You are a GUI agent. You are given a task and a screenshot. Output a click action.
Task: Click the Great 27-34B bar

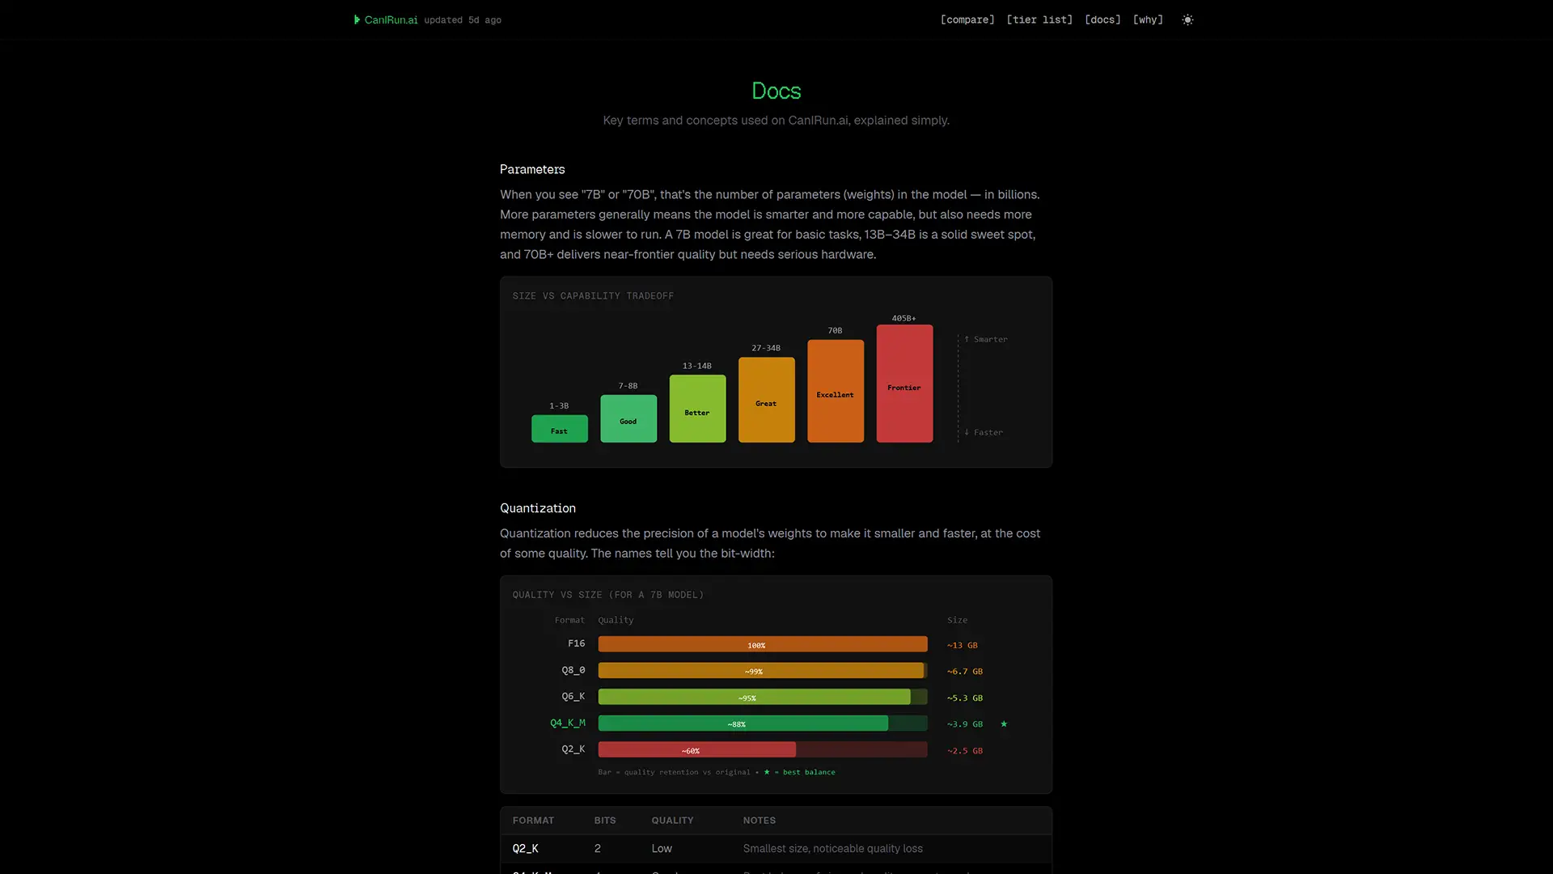point(766,400)
